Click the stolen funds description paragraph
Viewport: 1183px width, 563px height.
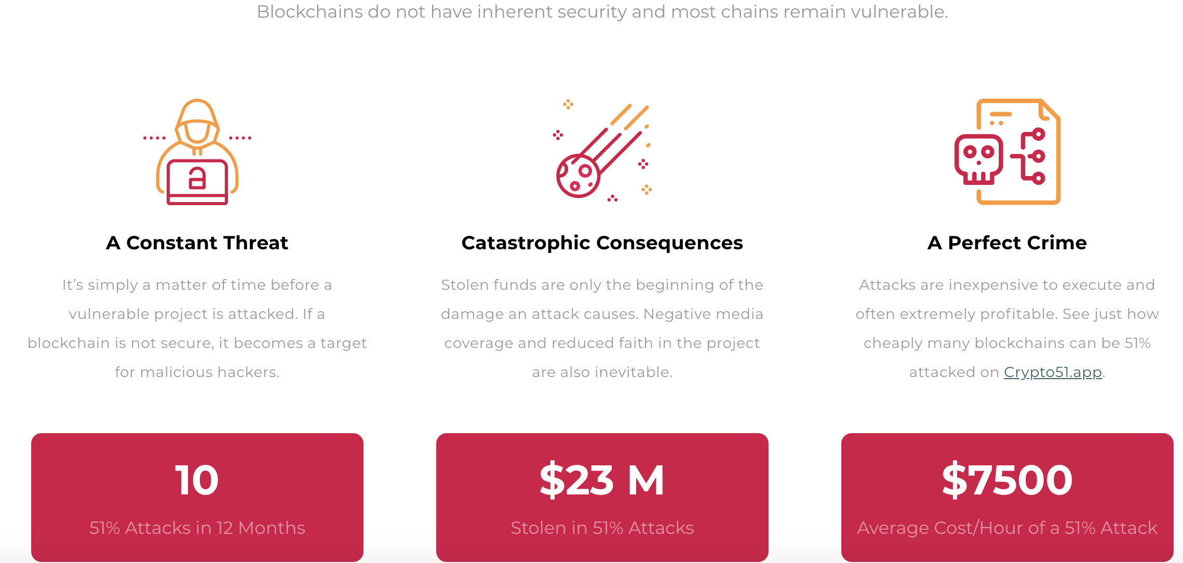coord(602,328)
